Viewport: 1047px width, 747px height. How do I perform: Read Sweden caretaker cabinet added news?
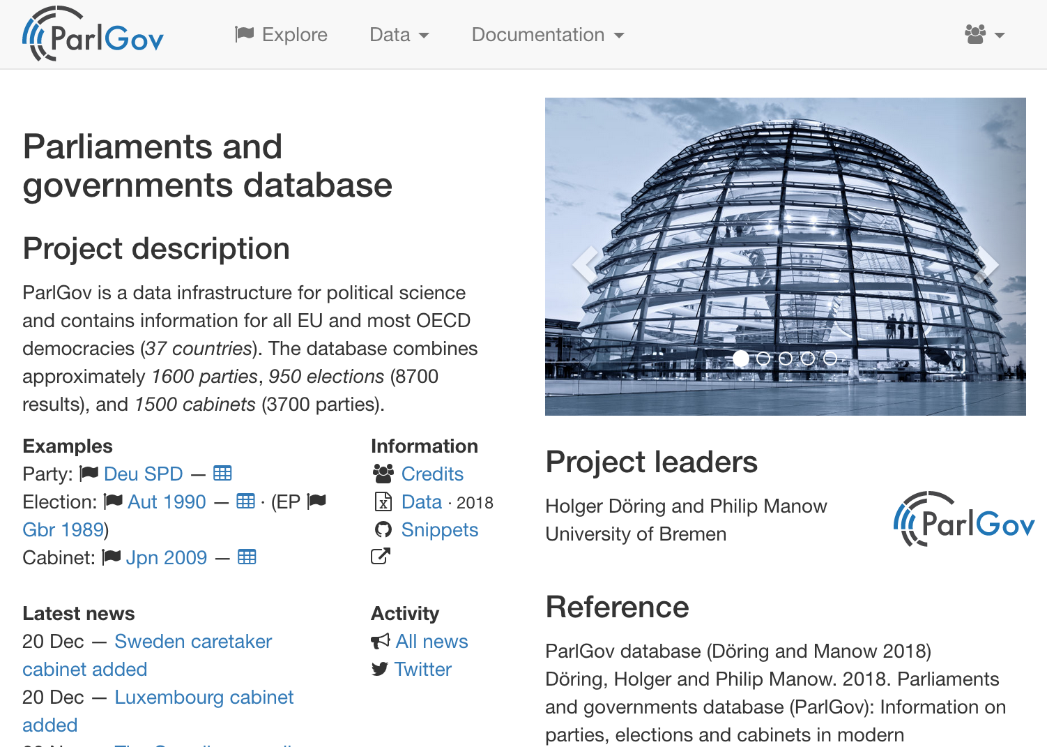[x=147, y=655]
